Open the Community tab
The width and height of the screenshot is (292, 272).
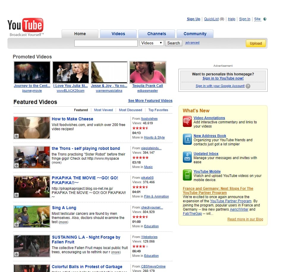click(x=195, y=34)
